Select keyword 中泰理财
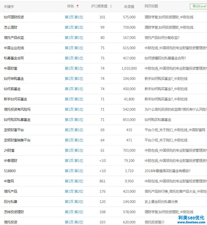 coord(10,161)
